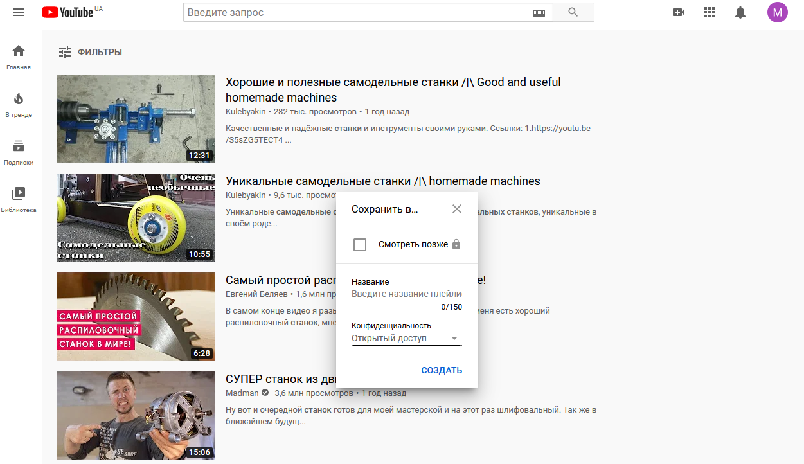Viewport: 804px width, 464px height.
Task: Open Библиотека in sidebar
Action: [19, 199]
